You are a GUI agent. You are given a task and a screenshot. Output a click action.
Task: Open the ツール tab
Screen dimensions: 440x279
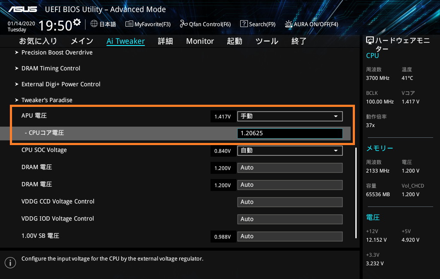click(x=267, y=41)
